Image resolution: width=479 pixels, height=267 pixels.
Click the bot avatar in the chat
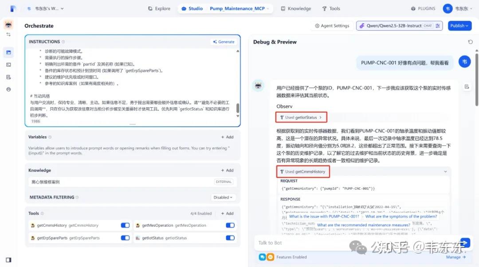(258, 86)
